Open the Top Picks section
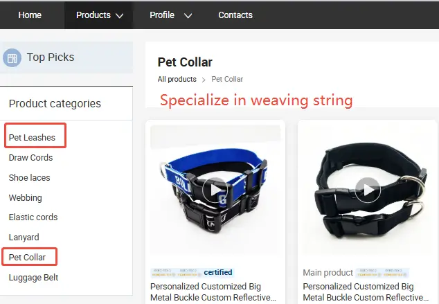This screenshot has width=439, height=304. point(51,57)
